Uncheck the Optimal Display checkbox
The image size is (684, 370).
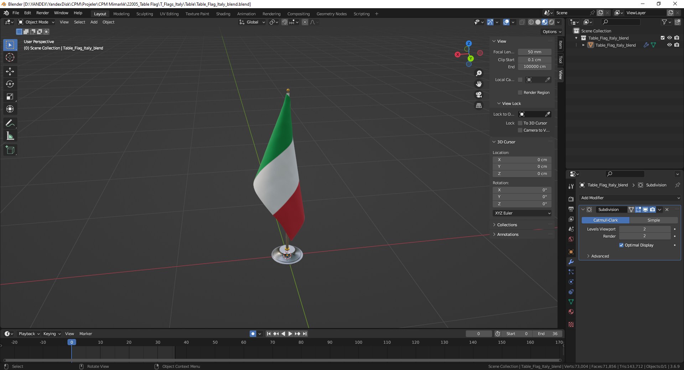(x=621, y=245)
